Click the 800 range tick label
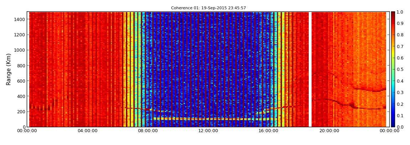The width and height of the screenshot is (410, 145). pos(21,66)
